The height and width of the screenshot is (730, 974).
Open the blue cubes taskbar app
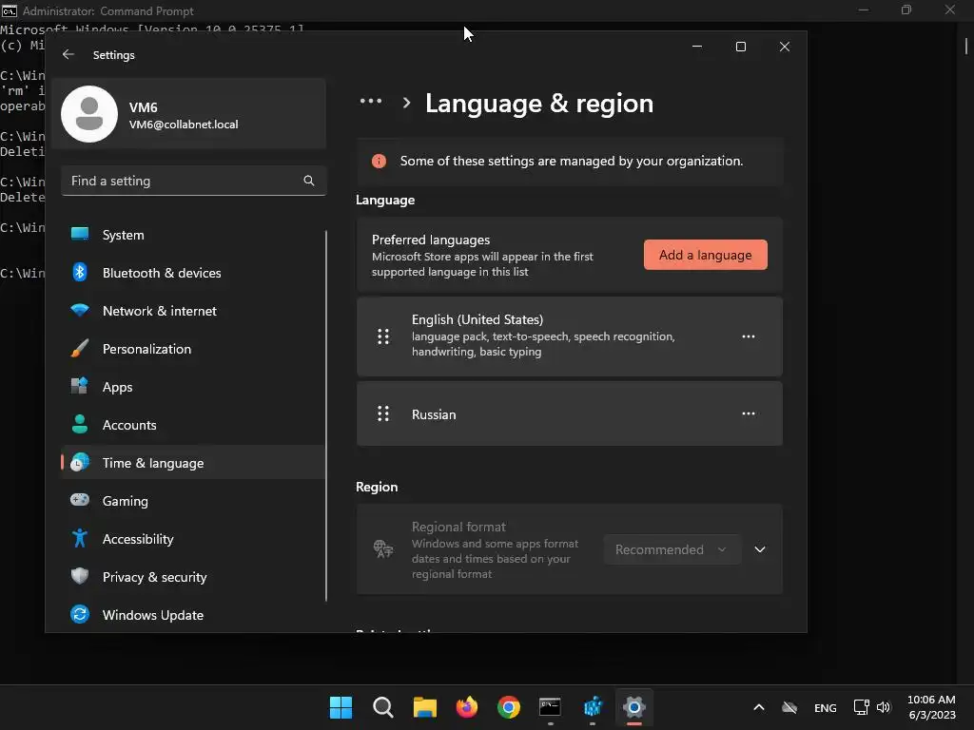593,707
